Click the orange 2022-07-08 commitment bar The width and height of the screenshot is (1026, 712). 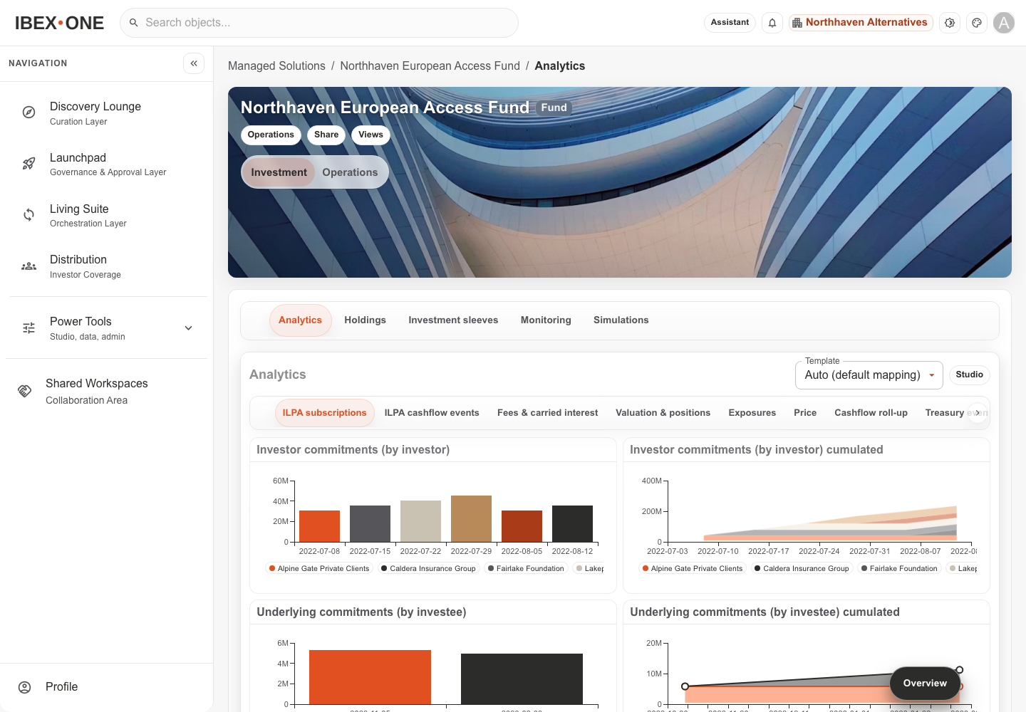pyautogui.click(x=319, y=526)
